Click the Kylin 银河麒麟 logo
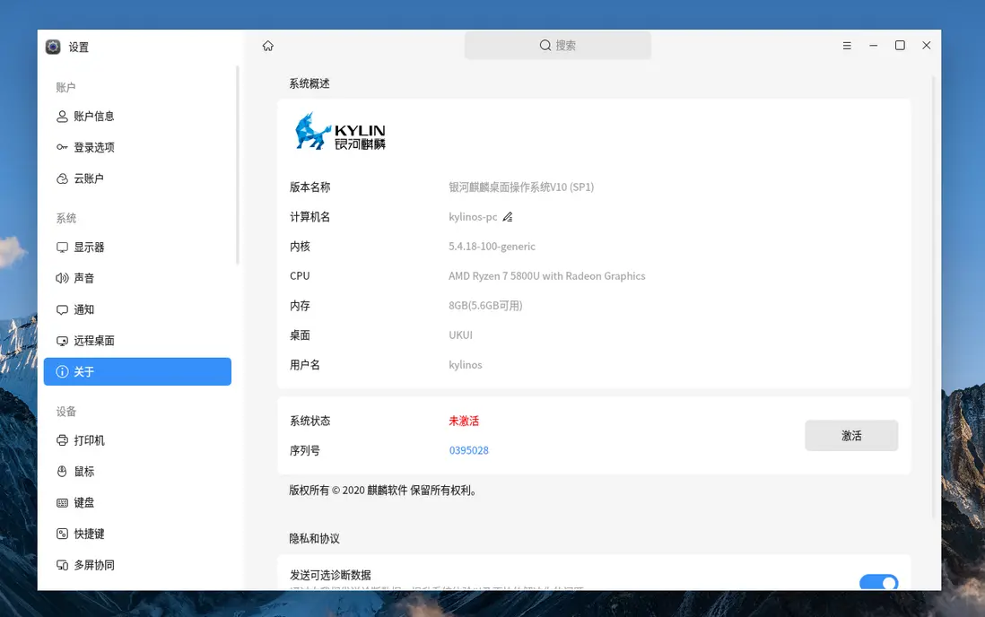985x617 pixels. 340,131
